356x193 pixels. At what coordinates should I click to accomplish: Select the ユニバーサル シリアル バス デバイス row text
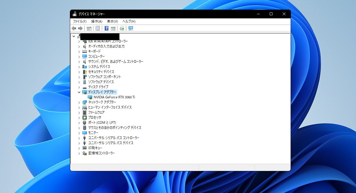click(111, 143)
